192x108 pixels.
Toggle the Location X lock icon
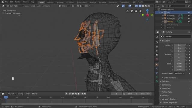[x=186, y=45]
